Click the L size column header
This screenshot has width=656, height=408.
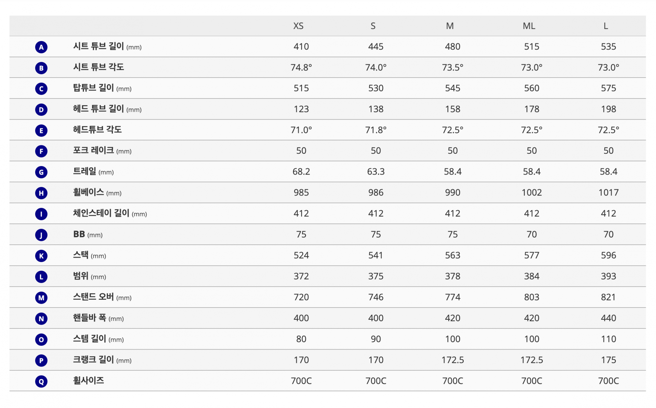606,26
